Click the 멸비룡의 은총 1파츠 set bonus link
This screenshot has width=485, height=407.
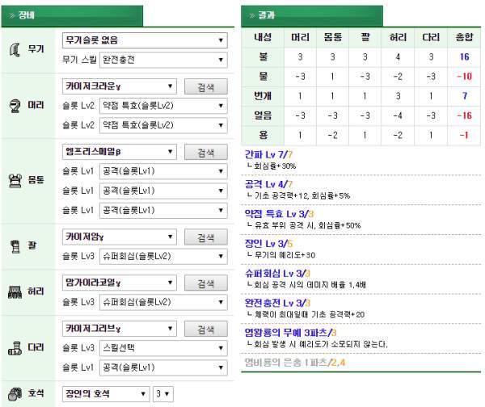pos(295,363)
